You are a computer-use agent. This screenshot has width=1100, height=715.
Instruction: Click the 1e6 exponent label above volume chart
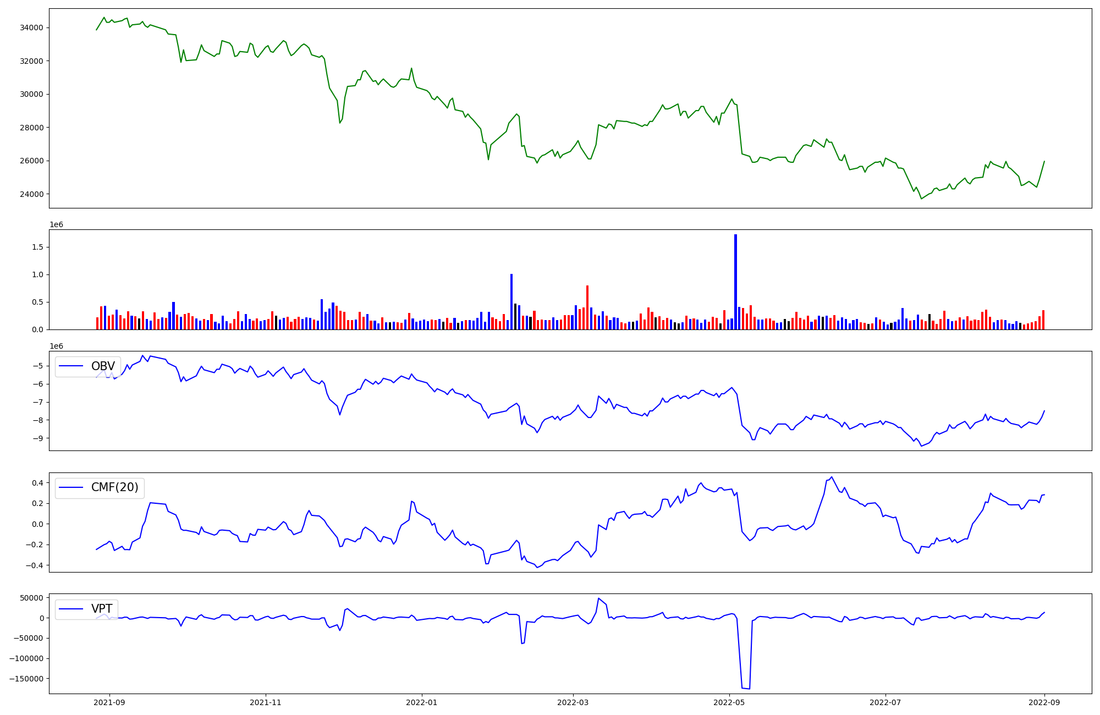[56, 224]
